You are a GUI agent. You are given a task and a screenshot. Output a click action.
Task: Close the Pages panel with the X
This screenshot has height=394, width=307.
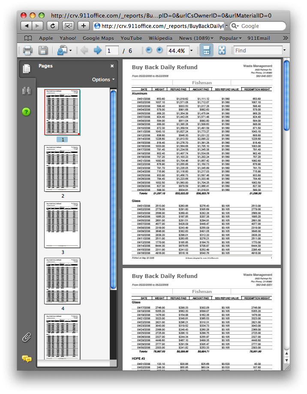[112, 66]
